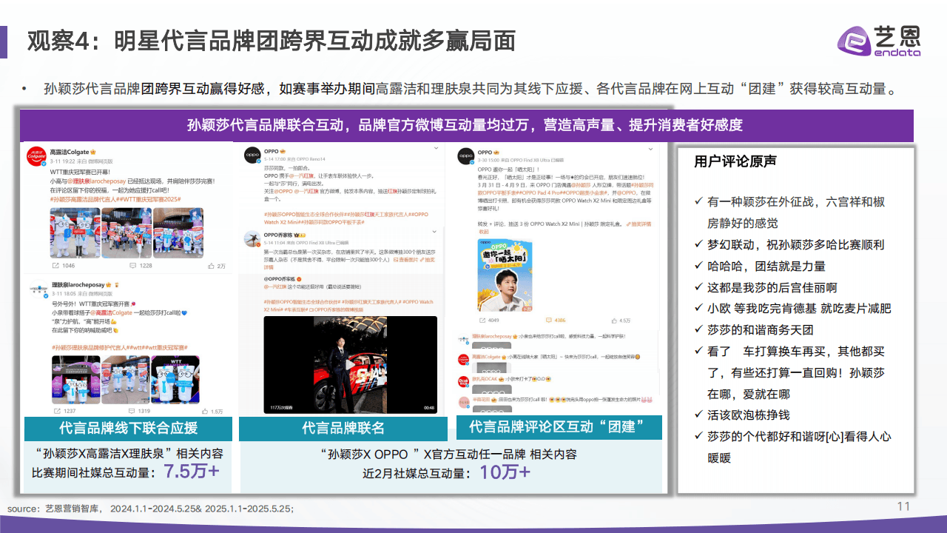Open comments icon showing 1228
The height and width of the screenshot is (533, 947).
pos(133,265)
